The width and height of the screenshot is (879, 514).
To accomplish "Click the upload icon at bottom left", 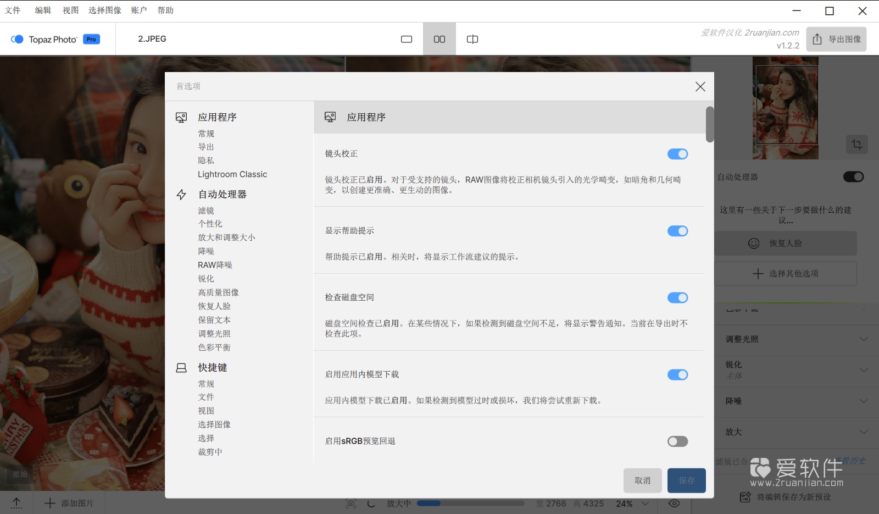I will pyautogui.click(x=16, y=503).
